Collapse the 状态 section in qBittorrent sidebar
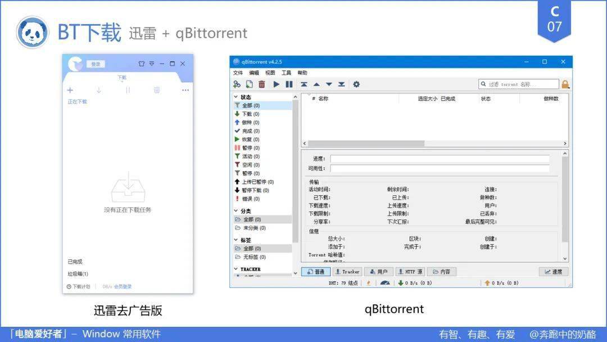 coord(235,97)
